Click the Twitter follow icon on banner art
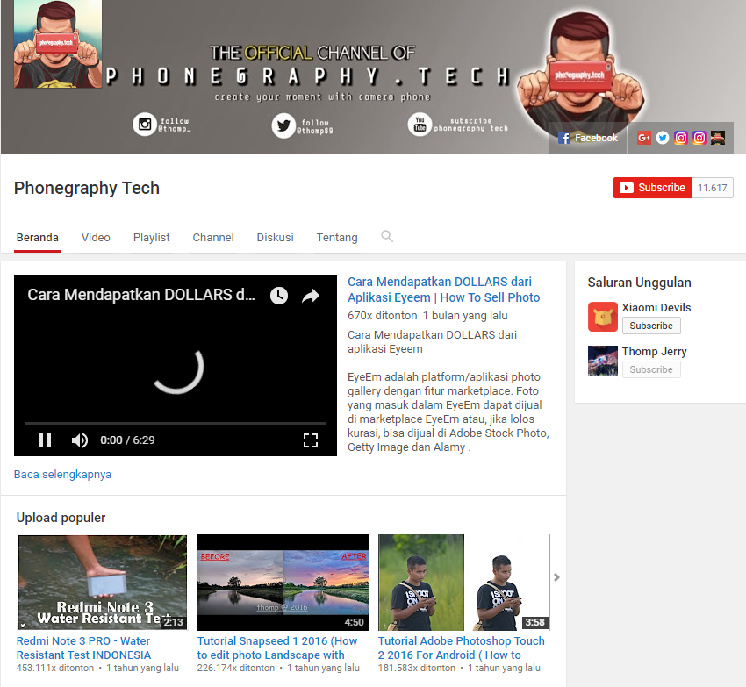This screenshot has height=687, width=746. (x=283, y=125)
